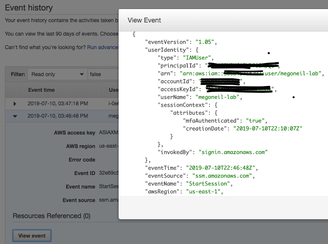
Task: Click the AWS region label
Action: (x=81, y=146)
